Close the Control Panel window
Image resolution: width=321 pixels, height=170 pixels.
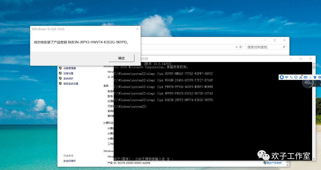tap(284, 40)
